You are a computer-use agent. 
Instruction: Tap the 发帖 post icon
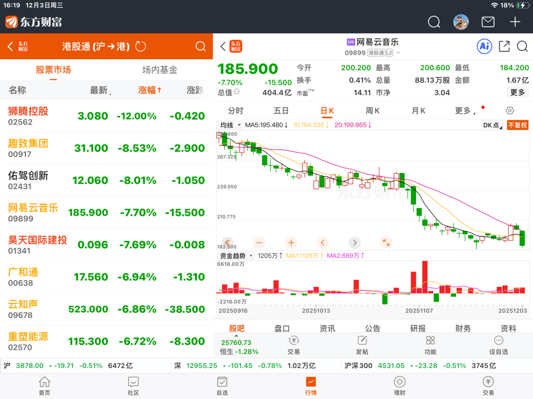coord(362,345)
